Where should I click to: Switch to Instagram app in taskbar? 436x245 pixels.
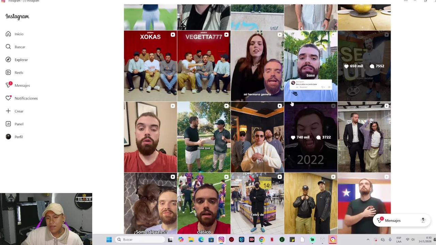point(221,240)
